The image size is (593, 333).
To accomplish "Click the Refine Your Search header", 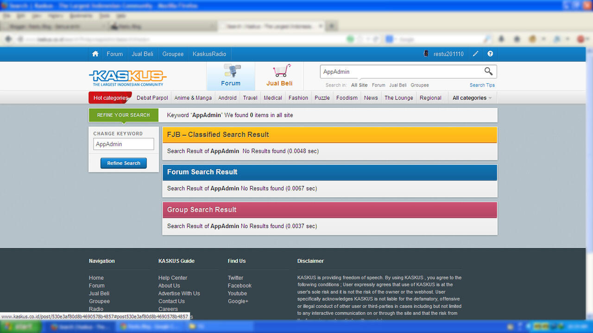I will (x=124, y=115).
